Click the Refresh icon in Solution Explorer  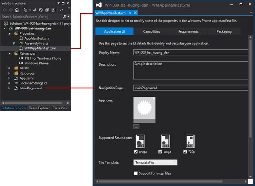tap(41, 10)
